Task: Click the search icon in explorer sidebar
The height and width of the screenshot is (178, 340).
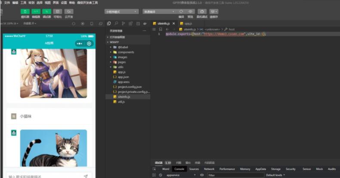Action: (116, 23)
